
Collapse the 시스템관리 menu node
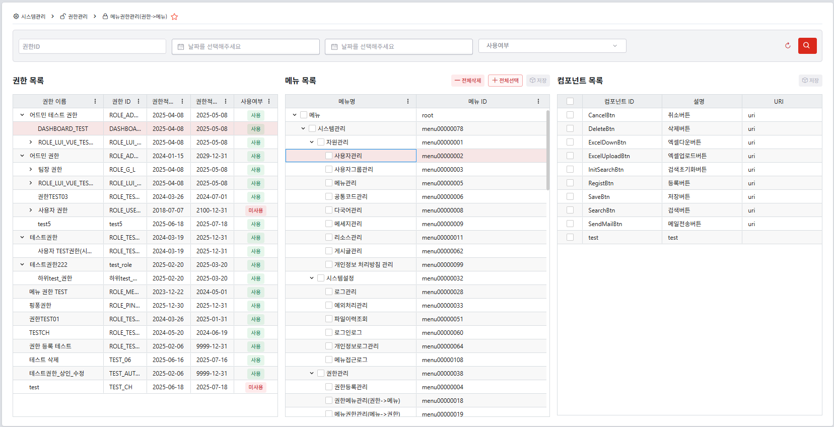pos(303,128)
